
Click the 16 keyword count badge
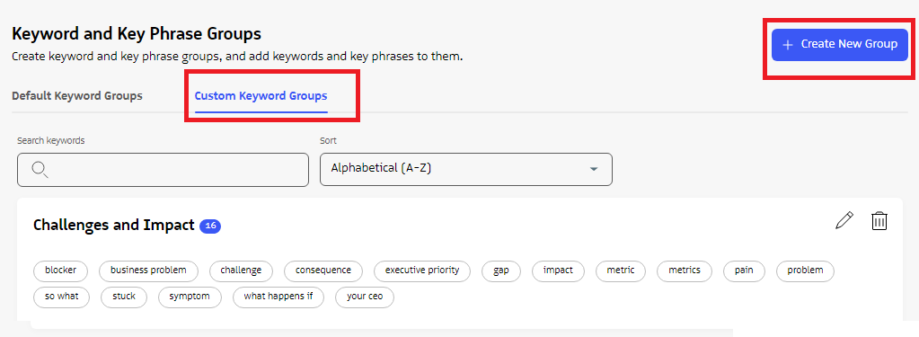pos(210,226)
